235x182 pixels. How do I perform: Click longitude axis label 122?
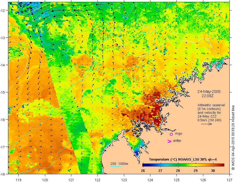[97, 180]
